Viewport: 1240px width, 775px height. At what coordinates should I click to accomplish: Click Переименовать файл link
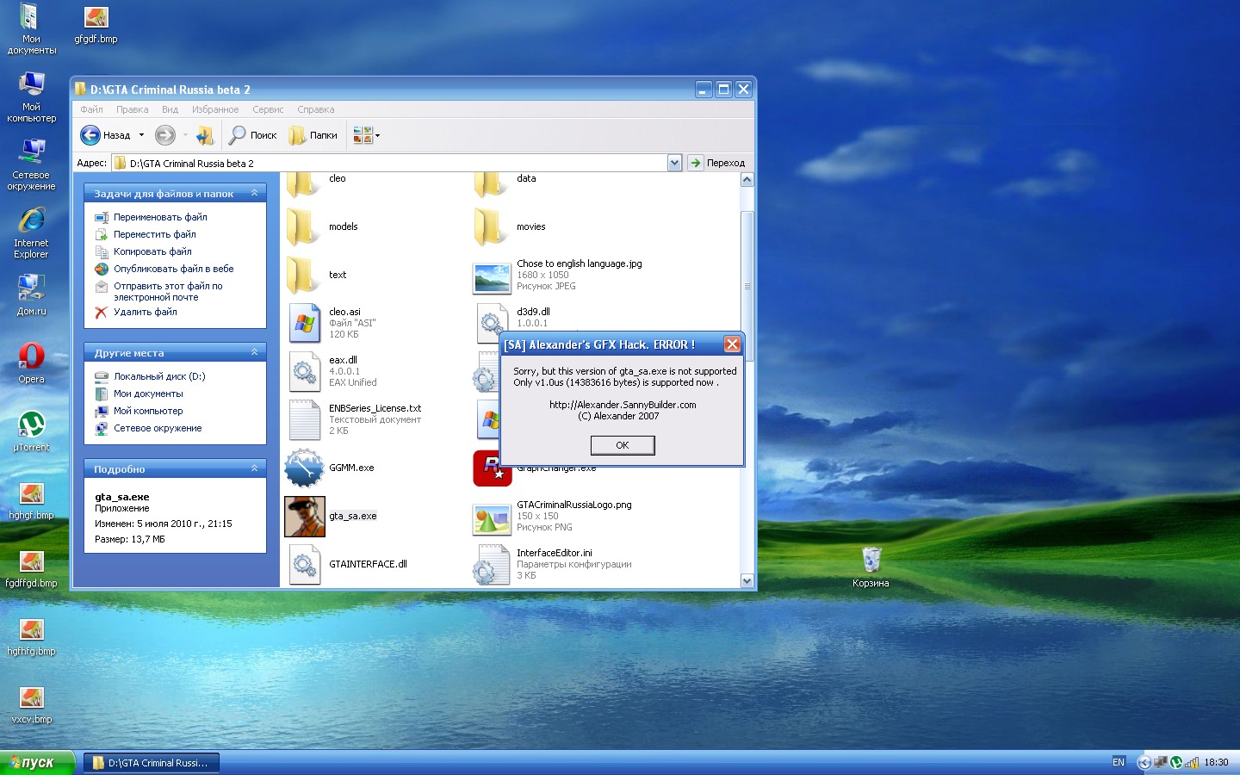pyautogui.click(x=160, y=217)
